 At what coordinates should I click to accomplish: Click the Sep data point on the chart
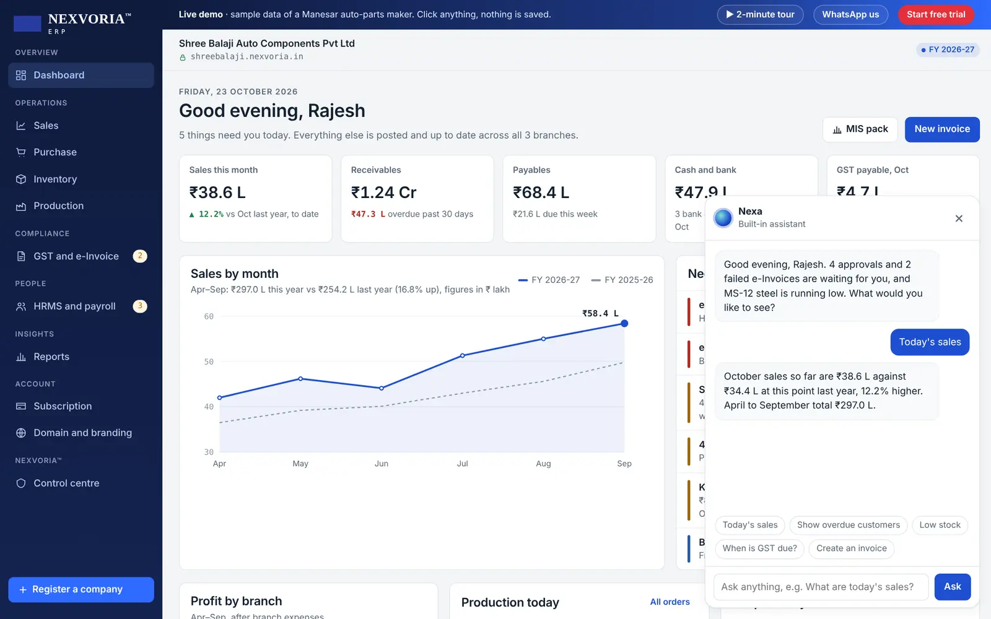624,324
